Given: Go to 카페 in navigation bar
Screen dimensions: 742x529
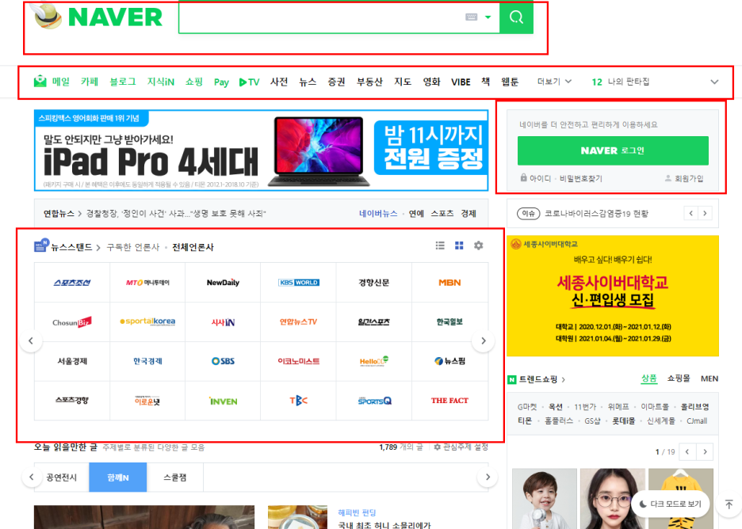Looking at the screenshot, I should pos(90,82).
